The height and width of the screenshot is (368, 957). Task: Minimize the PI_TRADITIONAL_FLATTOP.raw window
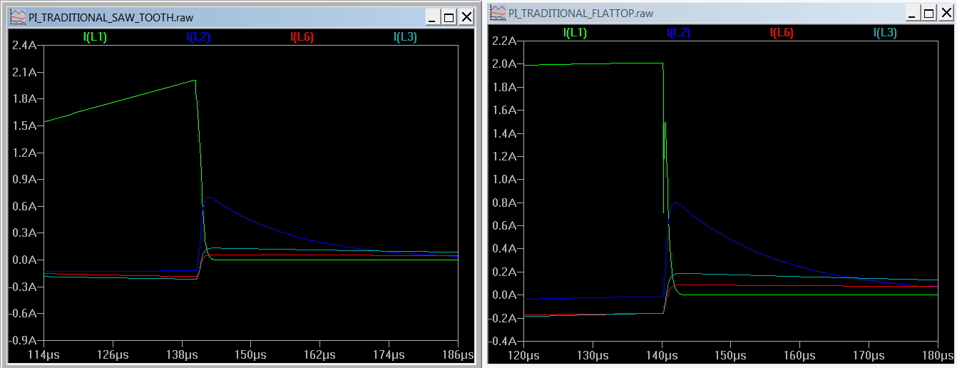coord(912,14)
